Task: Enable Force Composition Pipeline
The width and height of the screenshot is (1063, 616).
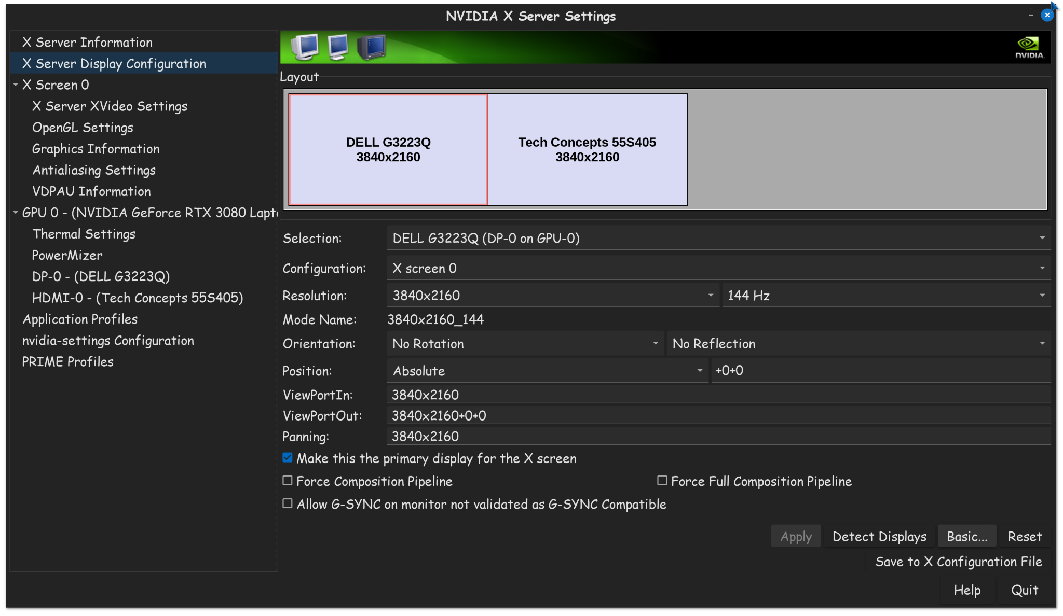Action: click(288, 481)
